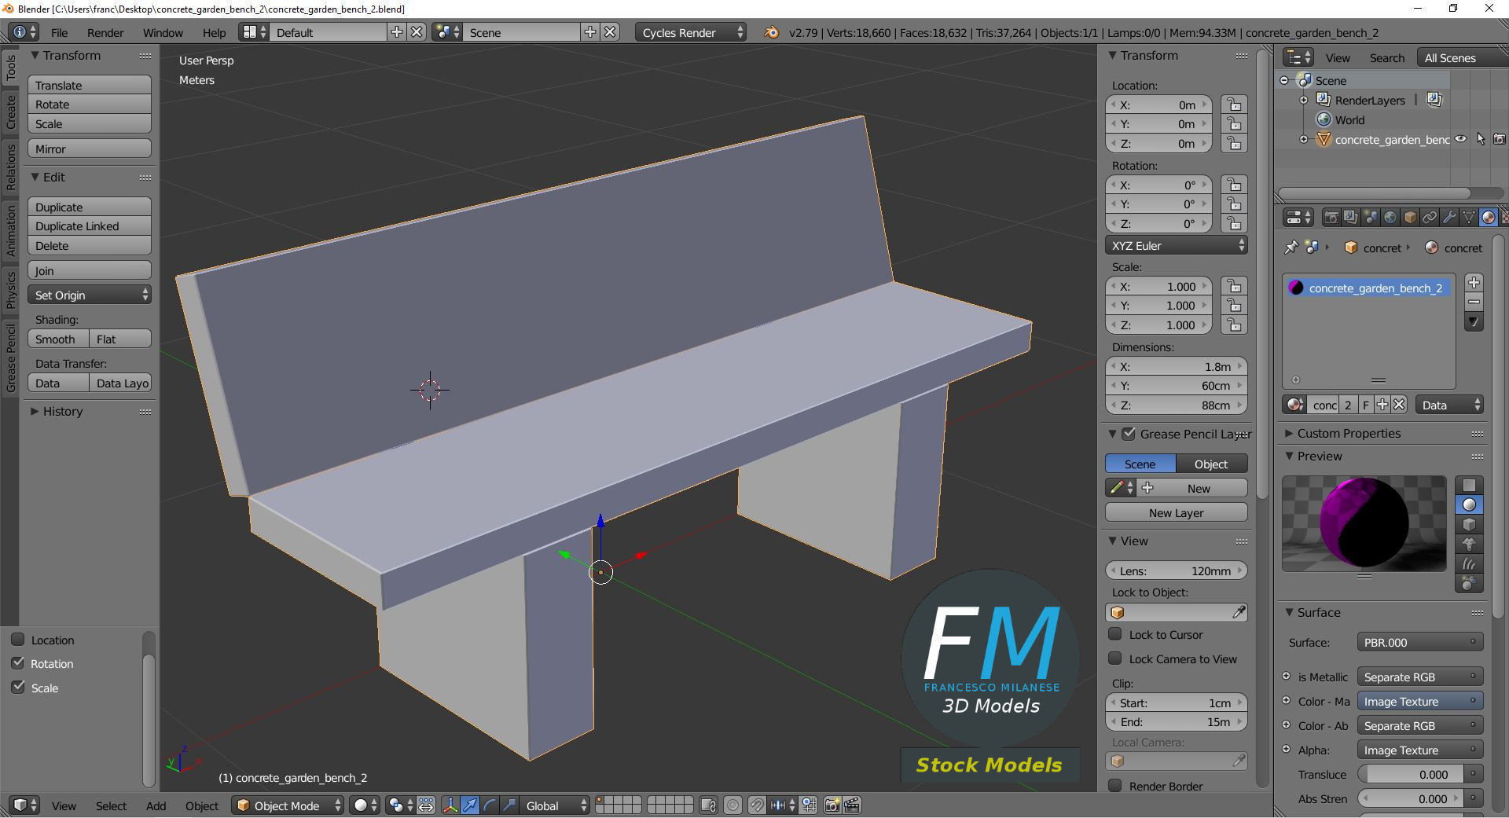Toggle Grease Pencil Layers checkbox
This screenshot has height=818, width=1509.
click(1129, 434)
